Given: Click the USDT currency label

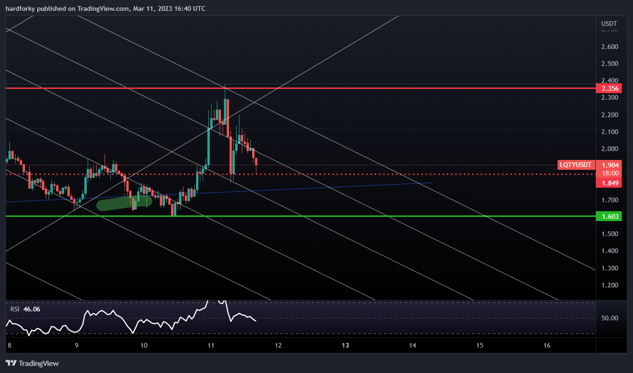Looking at the screenshot, I should [609, 23].
